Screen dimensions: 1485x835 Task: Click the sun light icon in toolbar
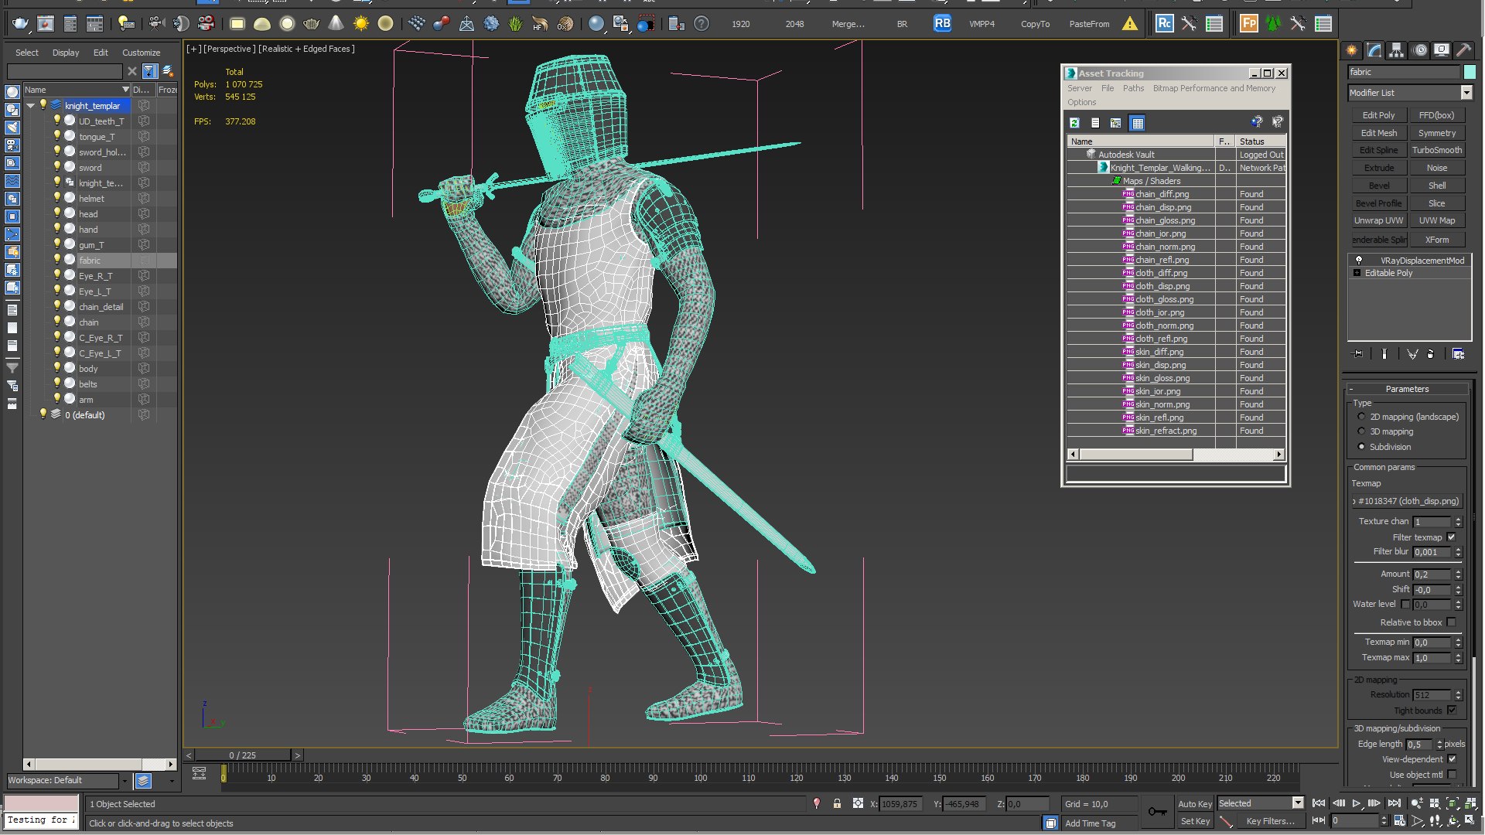[x=361, y=24]
